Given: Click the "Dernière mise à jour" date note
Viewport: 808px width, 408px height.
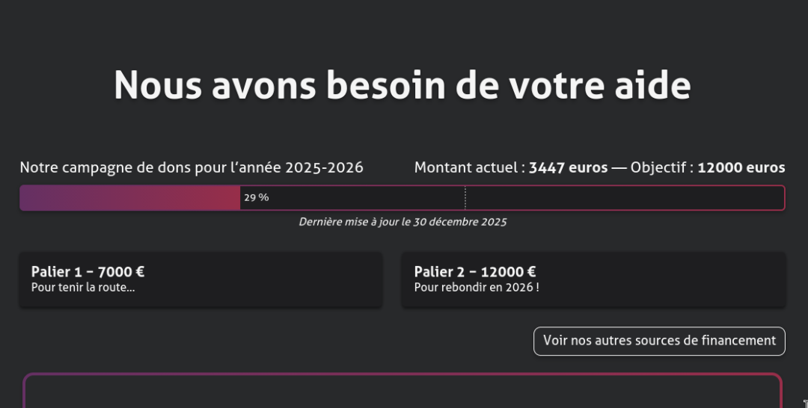Looking at the screenshot, I should point(403,222).
